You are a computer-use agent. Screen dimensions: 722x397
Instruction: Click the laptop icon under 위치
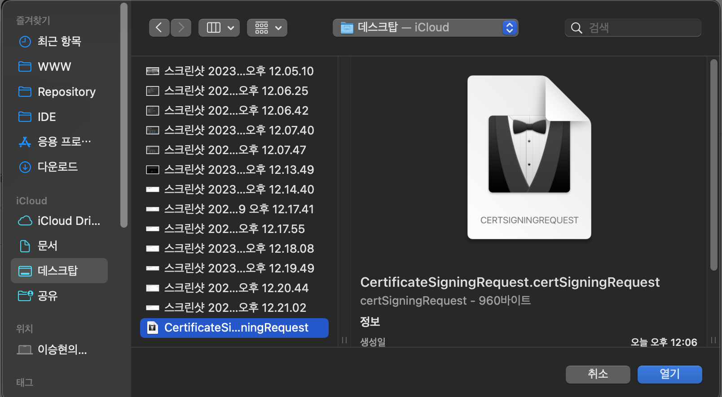25,350
